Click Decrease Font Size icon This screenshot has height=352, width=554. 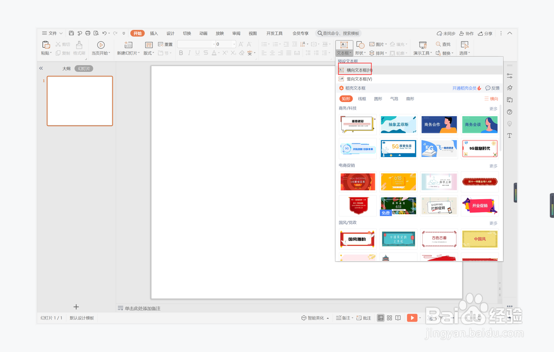tap(249, 44)
